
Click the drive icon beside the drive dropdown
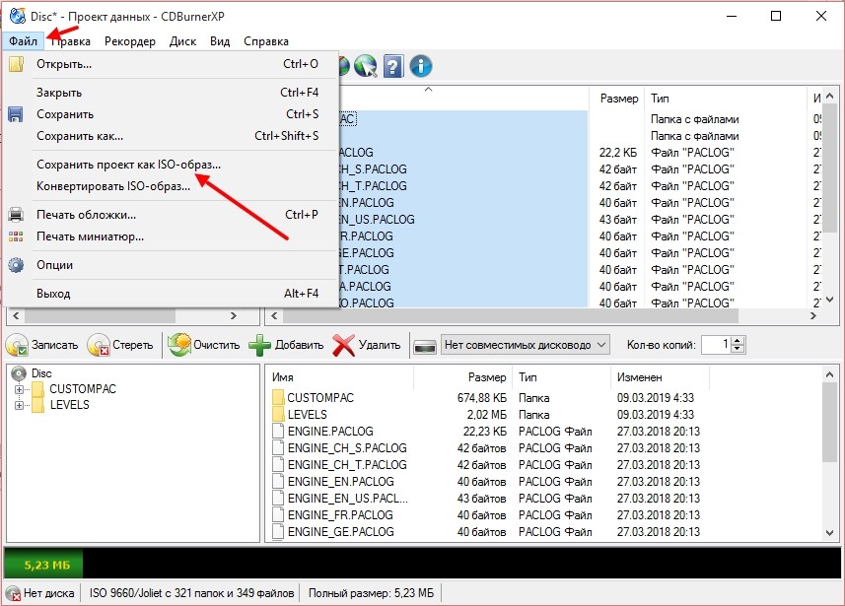click(425, 345)
